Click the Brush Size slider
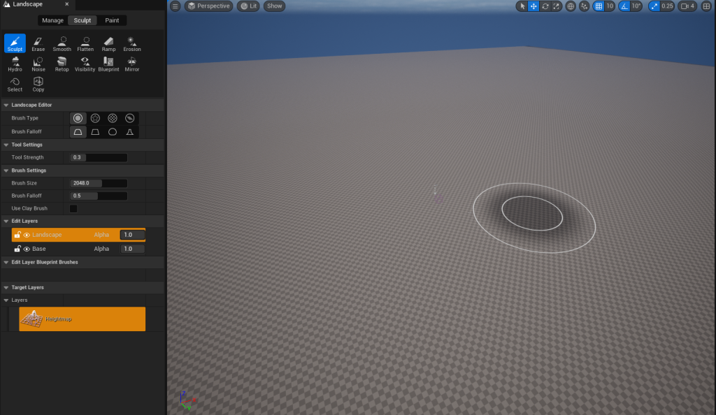The width and height of the screenshot is (716, 415). (x=98, y=183)
